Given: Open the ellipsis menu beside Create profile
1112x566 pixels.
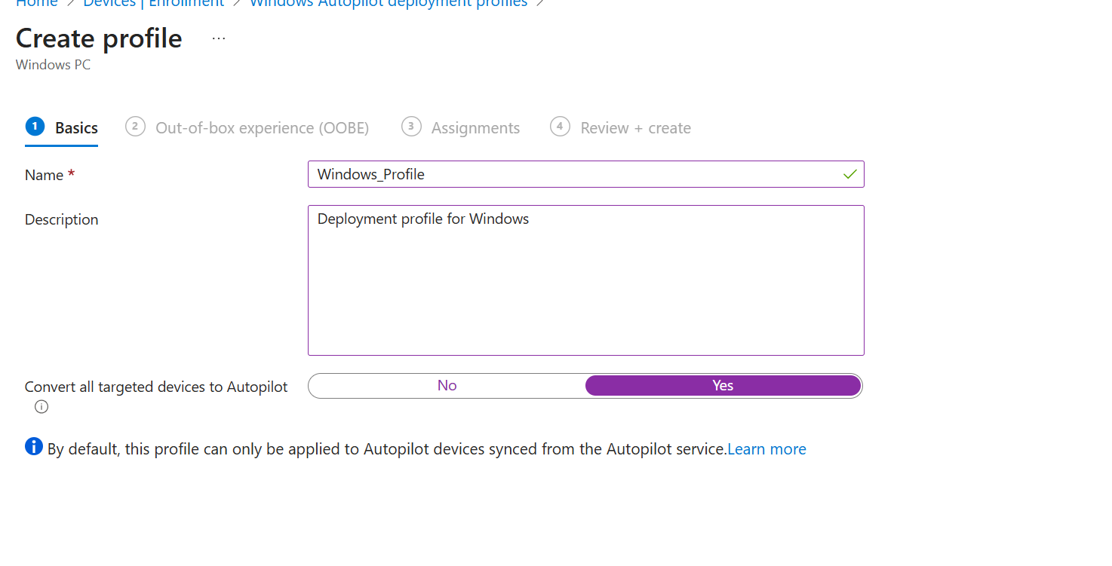Looking at the screenshot, I should pos(219,39).
